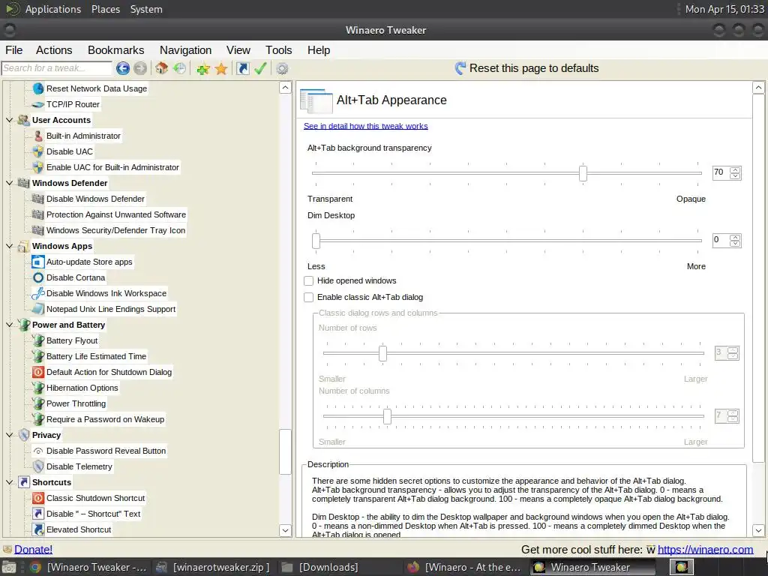
Task: Collapse the Shortcuts tree group
Action: [x=9, y=482]
